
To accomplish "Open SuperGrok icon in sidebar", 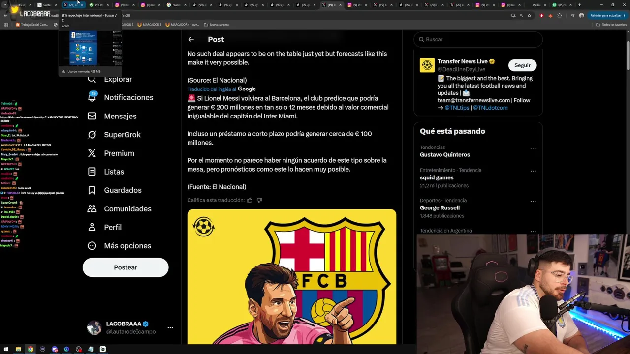I will pos(92,135).
